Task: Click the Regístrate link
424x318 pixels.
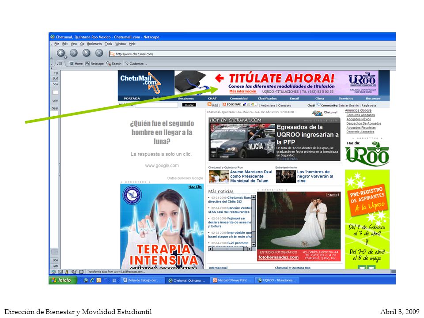Action: (369, 106)
